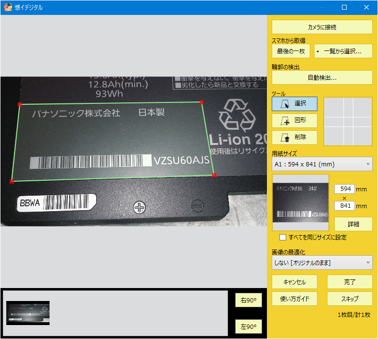The image size is (378, 339).
Task: Get the last photo with 最後の一枚
Action: [291, 51]
